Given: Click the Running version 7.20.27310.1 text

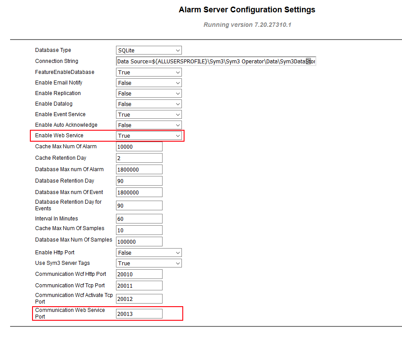Looking at the screenshot, I should click(247, 25).
